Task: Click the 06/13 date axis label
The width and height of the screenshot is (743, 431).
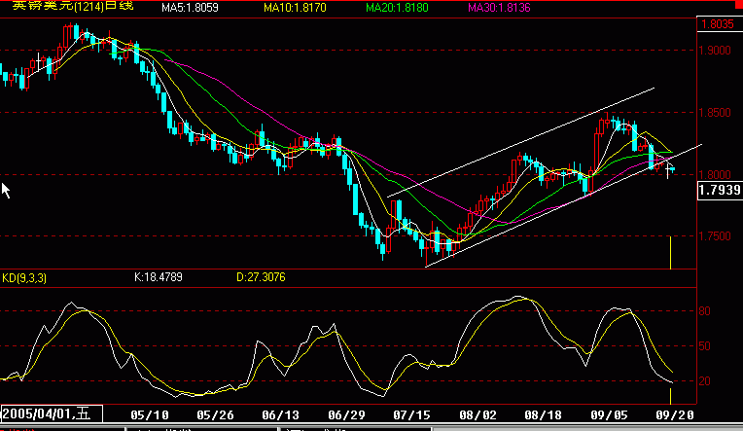Action: (x=280, y=415)
